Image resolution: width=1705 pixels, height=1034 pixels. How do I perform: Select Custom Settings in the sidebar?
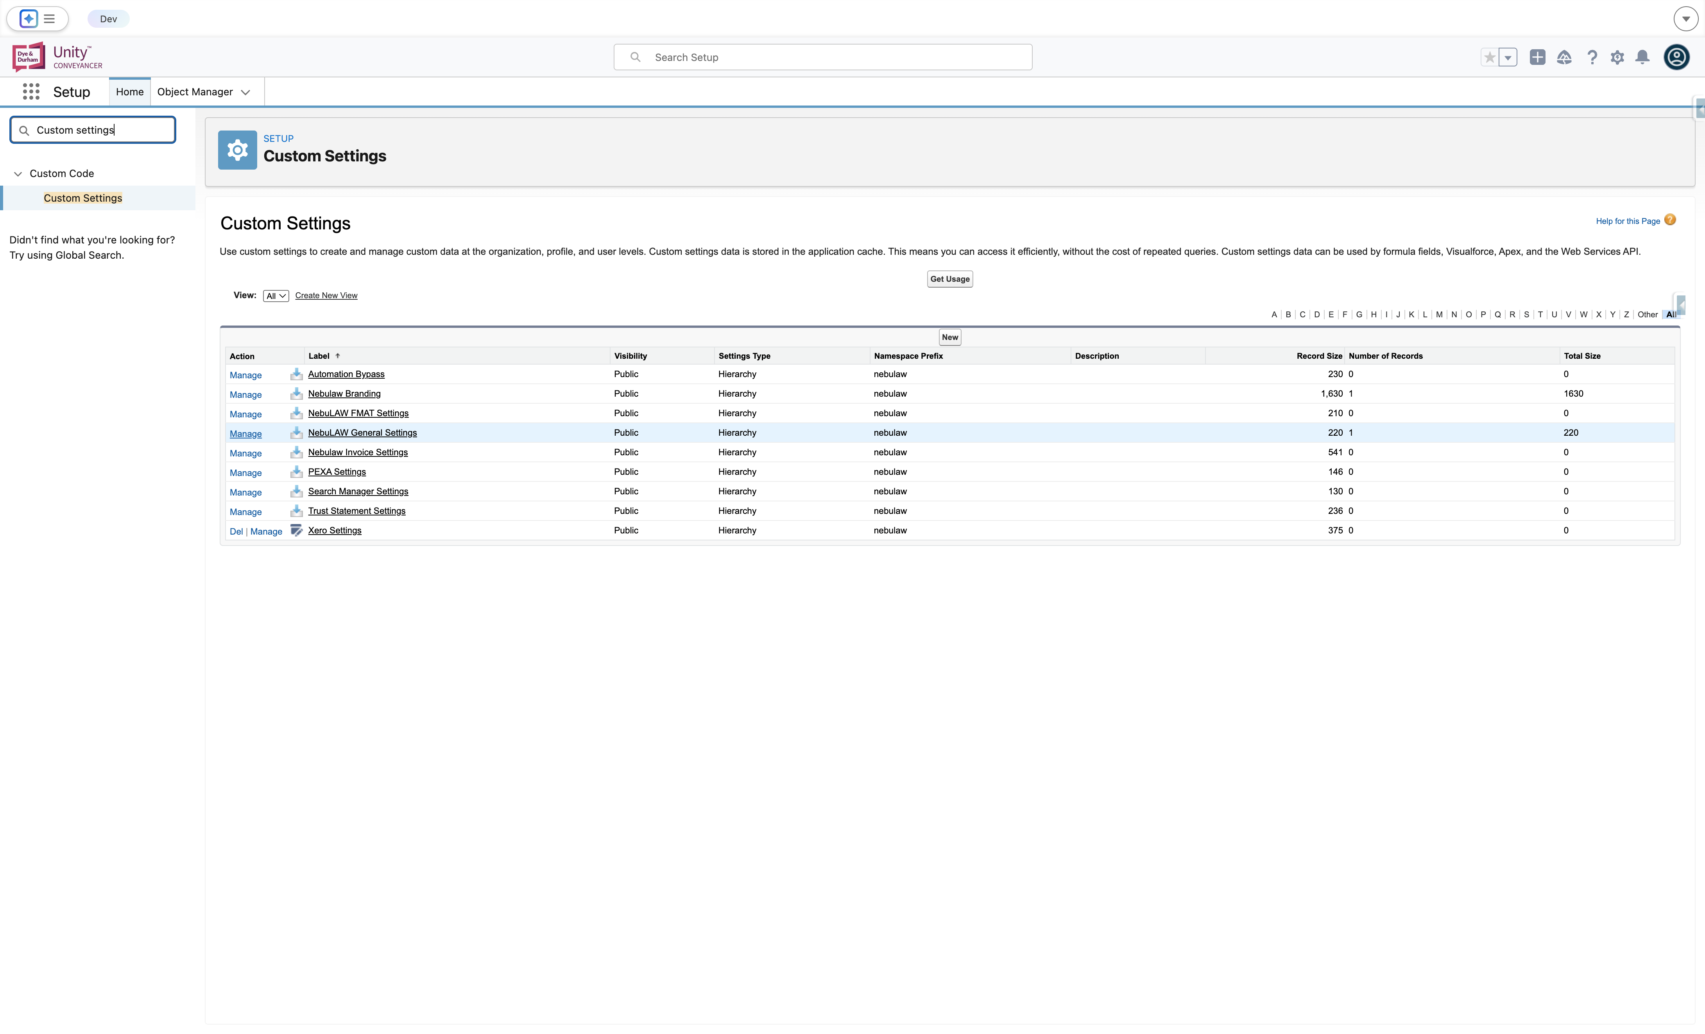click(83, 198)
